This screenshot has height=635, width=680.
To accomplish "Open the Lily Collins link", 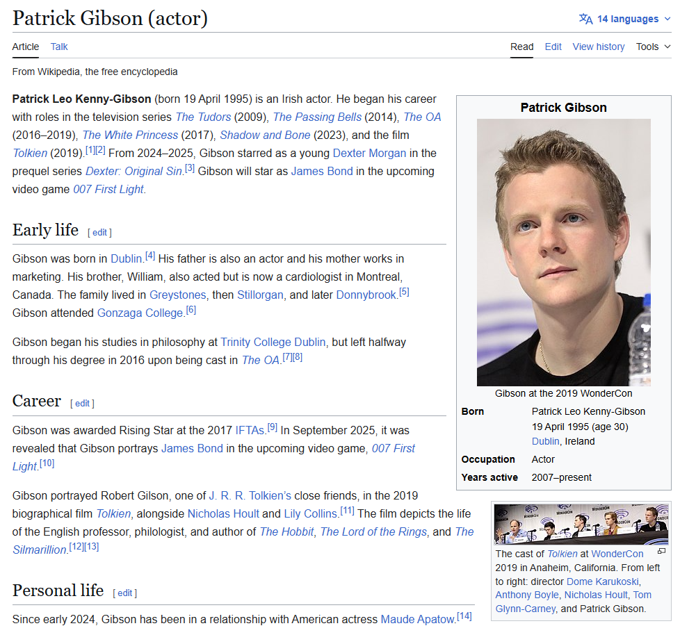I will point(311,514).
